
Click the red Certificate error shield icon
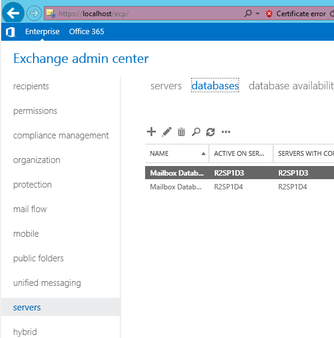(269, 14)
